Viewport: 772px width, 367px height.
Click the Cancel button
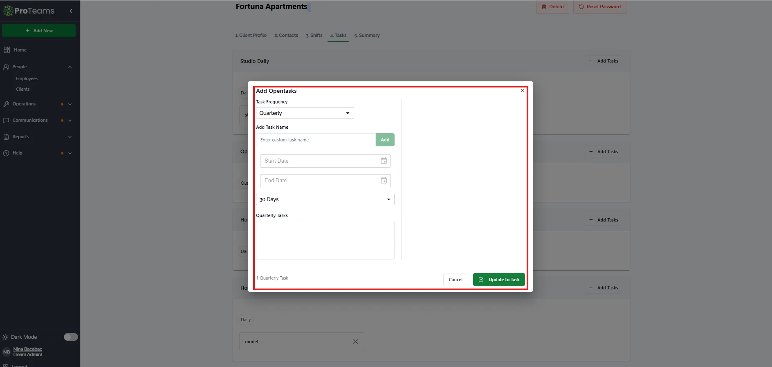click(456, 280)
